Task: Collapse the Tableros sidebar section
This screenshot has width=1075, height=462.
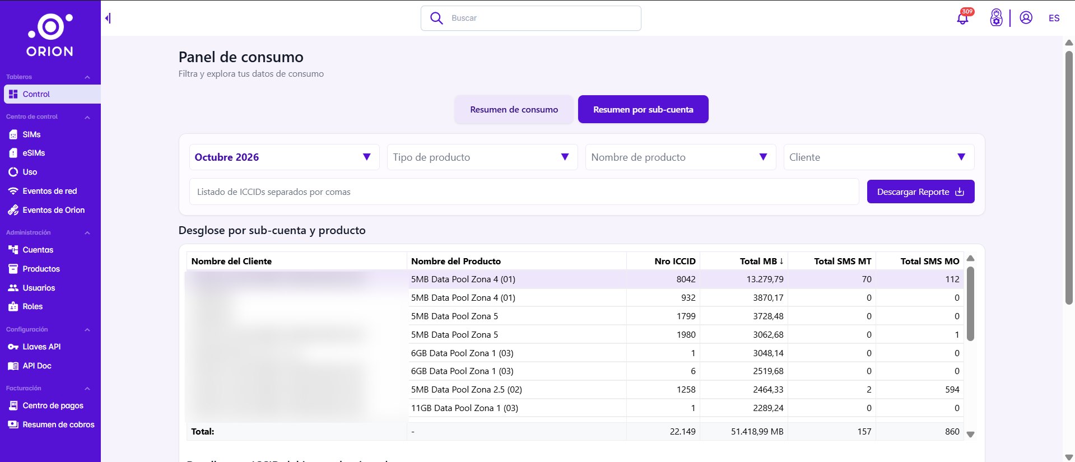Action: 87,77
